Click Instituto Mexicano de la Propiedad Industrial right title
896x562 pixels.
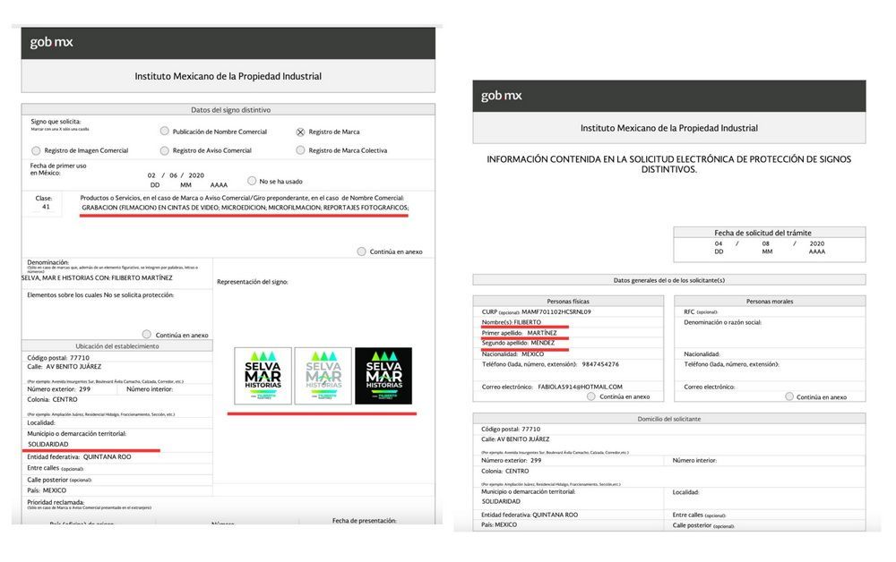pos(669,128)
